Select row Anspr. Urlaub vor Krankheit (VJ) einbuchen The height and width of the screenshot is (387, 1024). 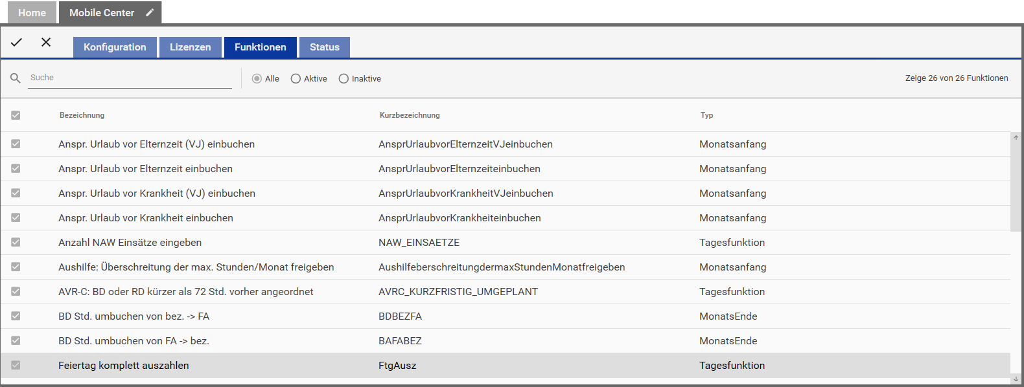[x=506, y=193]
